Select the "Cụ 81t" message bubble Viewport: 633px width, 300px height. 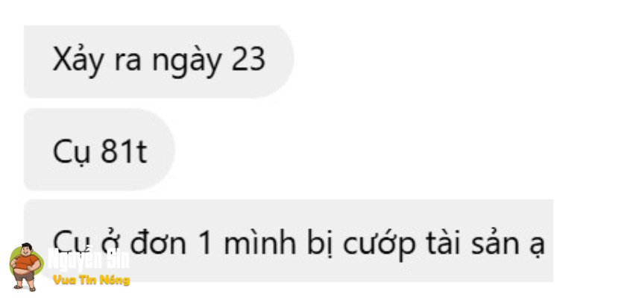click(99, 149)
